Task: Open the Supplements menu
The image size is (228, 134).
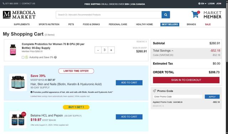Action: point(22,24)
